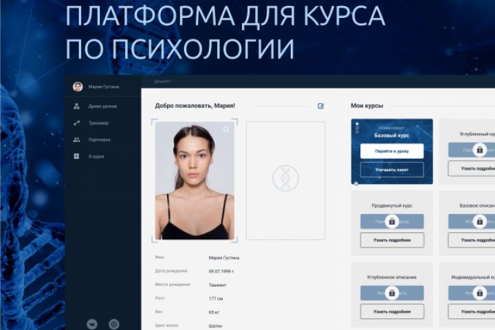Click the empty second photo card
This screenshot has height=330, width=495.
coord(285,181)
